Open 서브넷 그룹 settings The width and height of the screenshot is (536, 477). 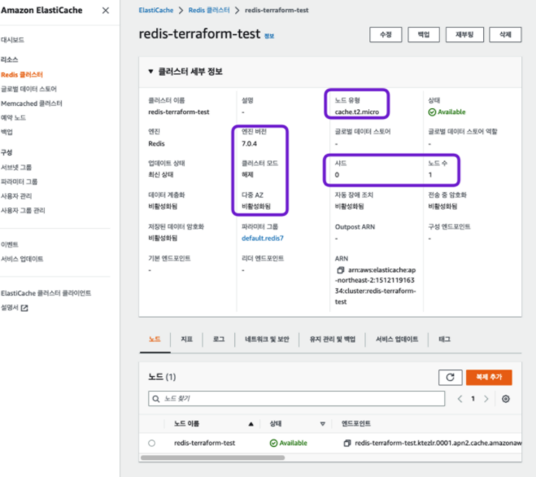[16, 168]
